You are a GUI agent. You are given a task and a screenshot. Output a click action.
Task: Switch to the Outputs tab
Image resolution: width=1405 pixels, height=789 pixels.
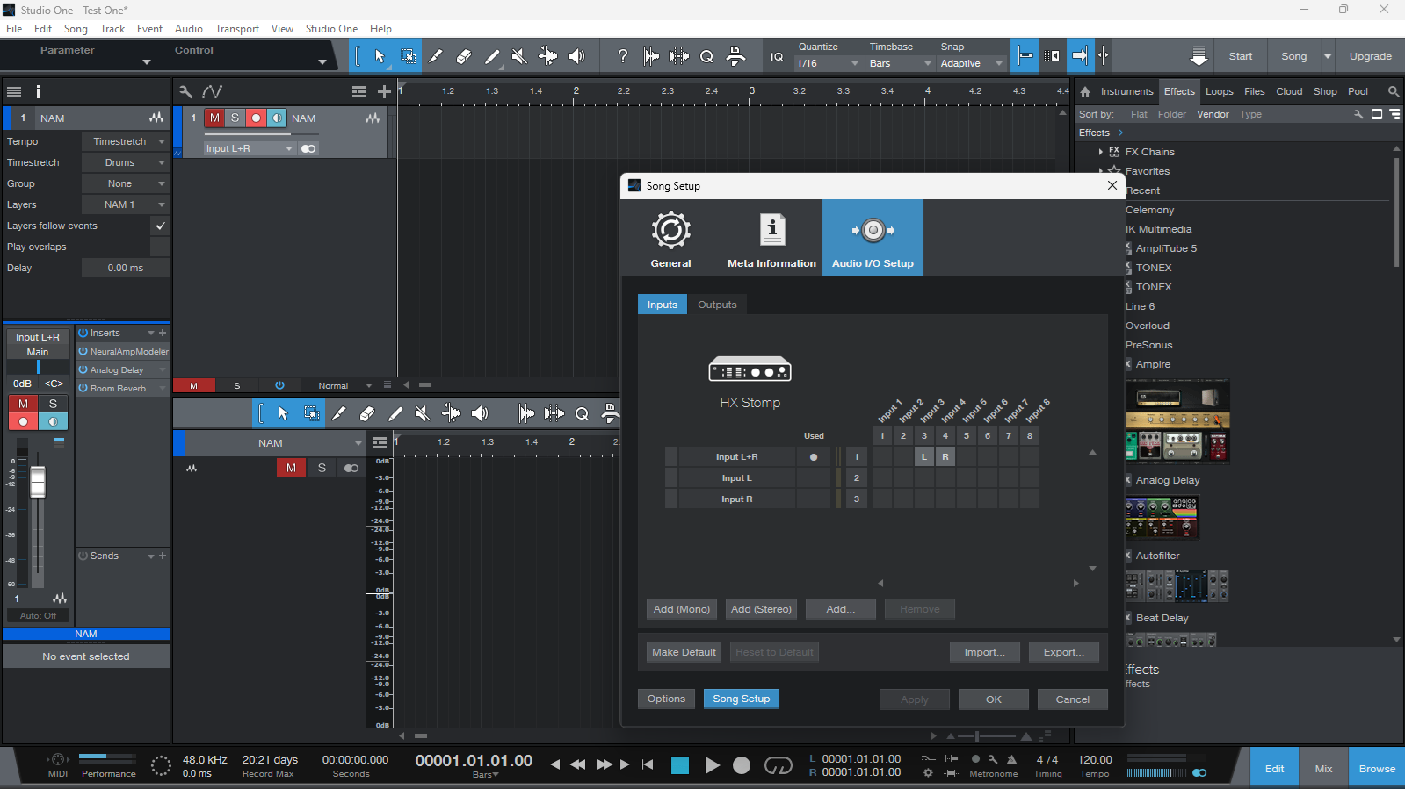[x=717, y=305]
